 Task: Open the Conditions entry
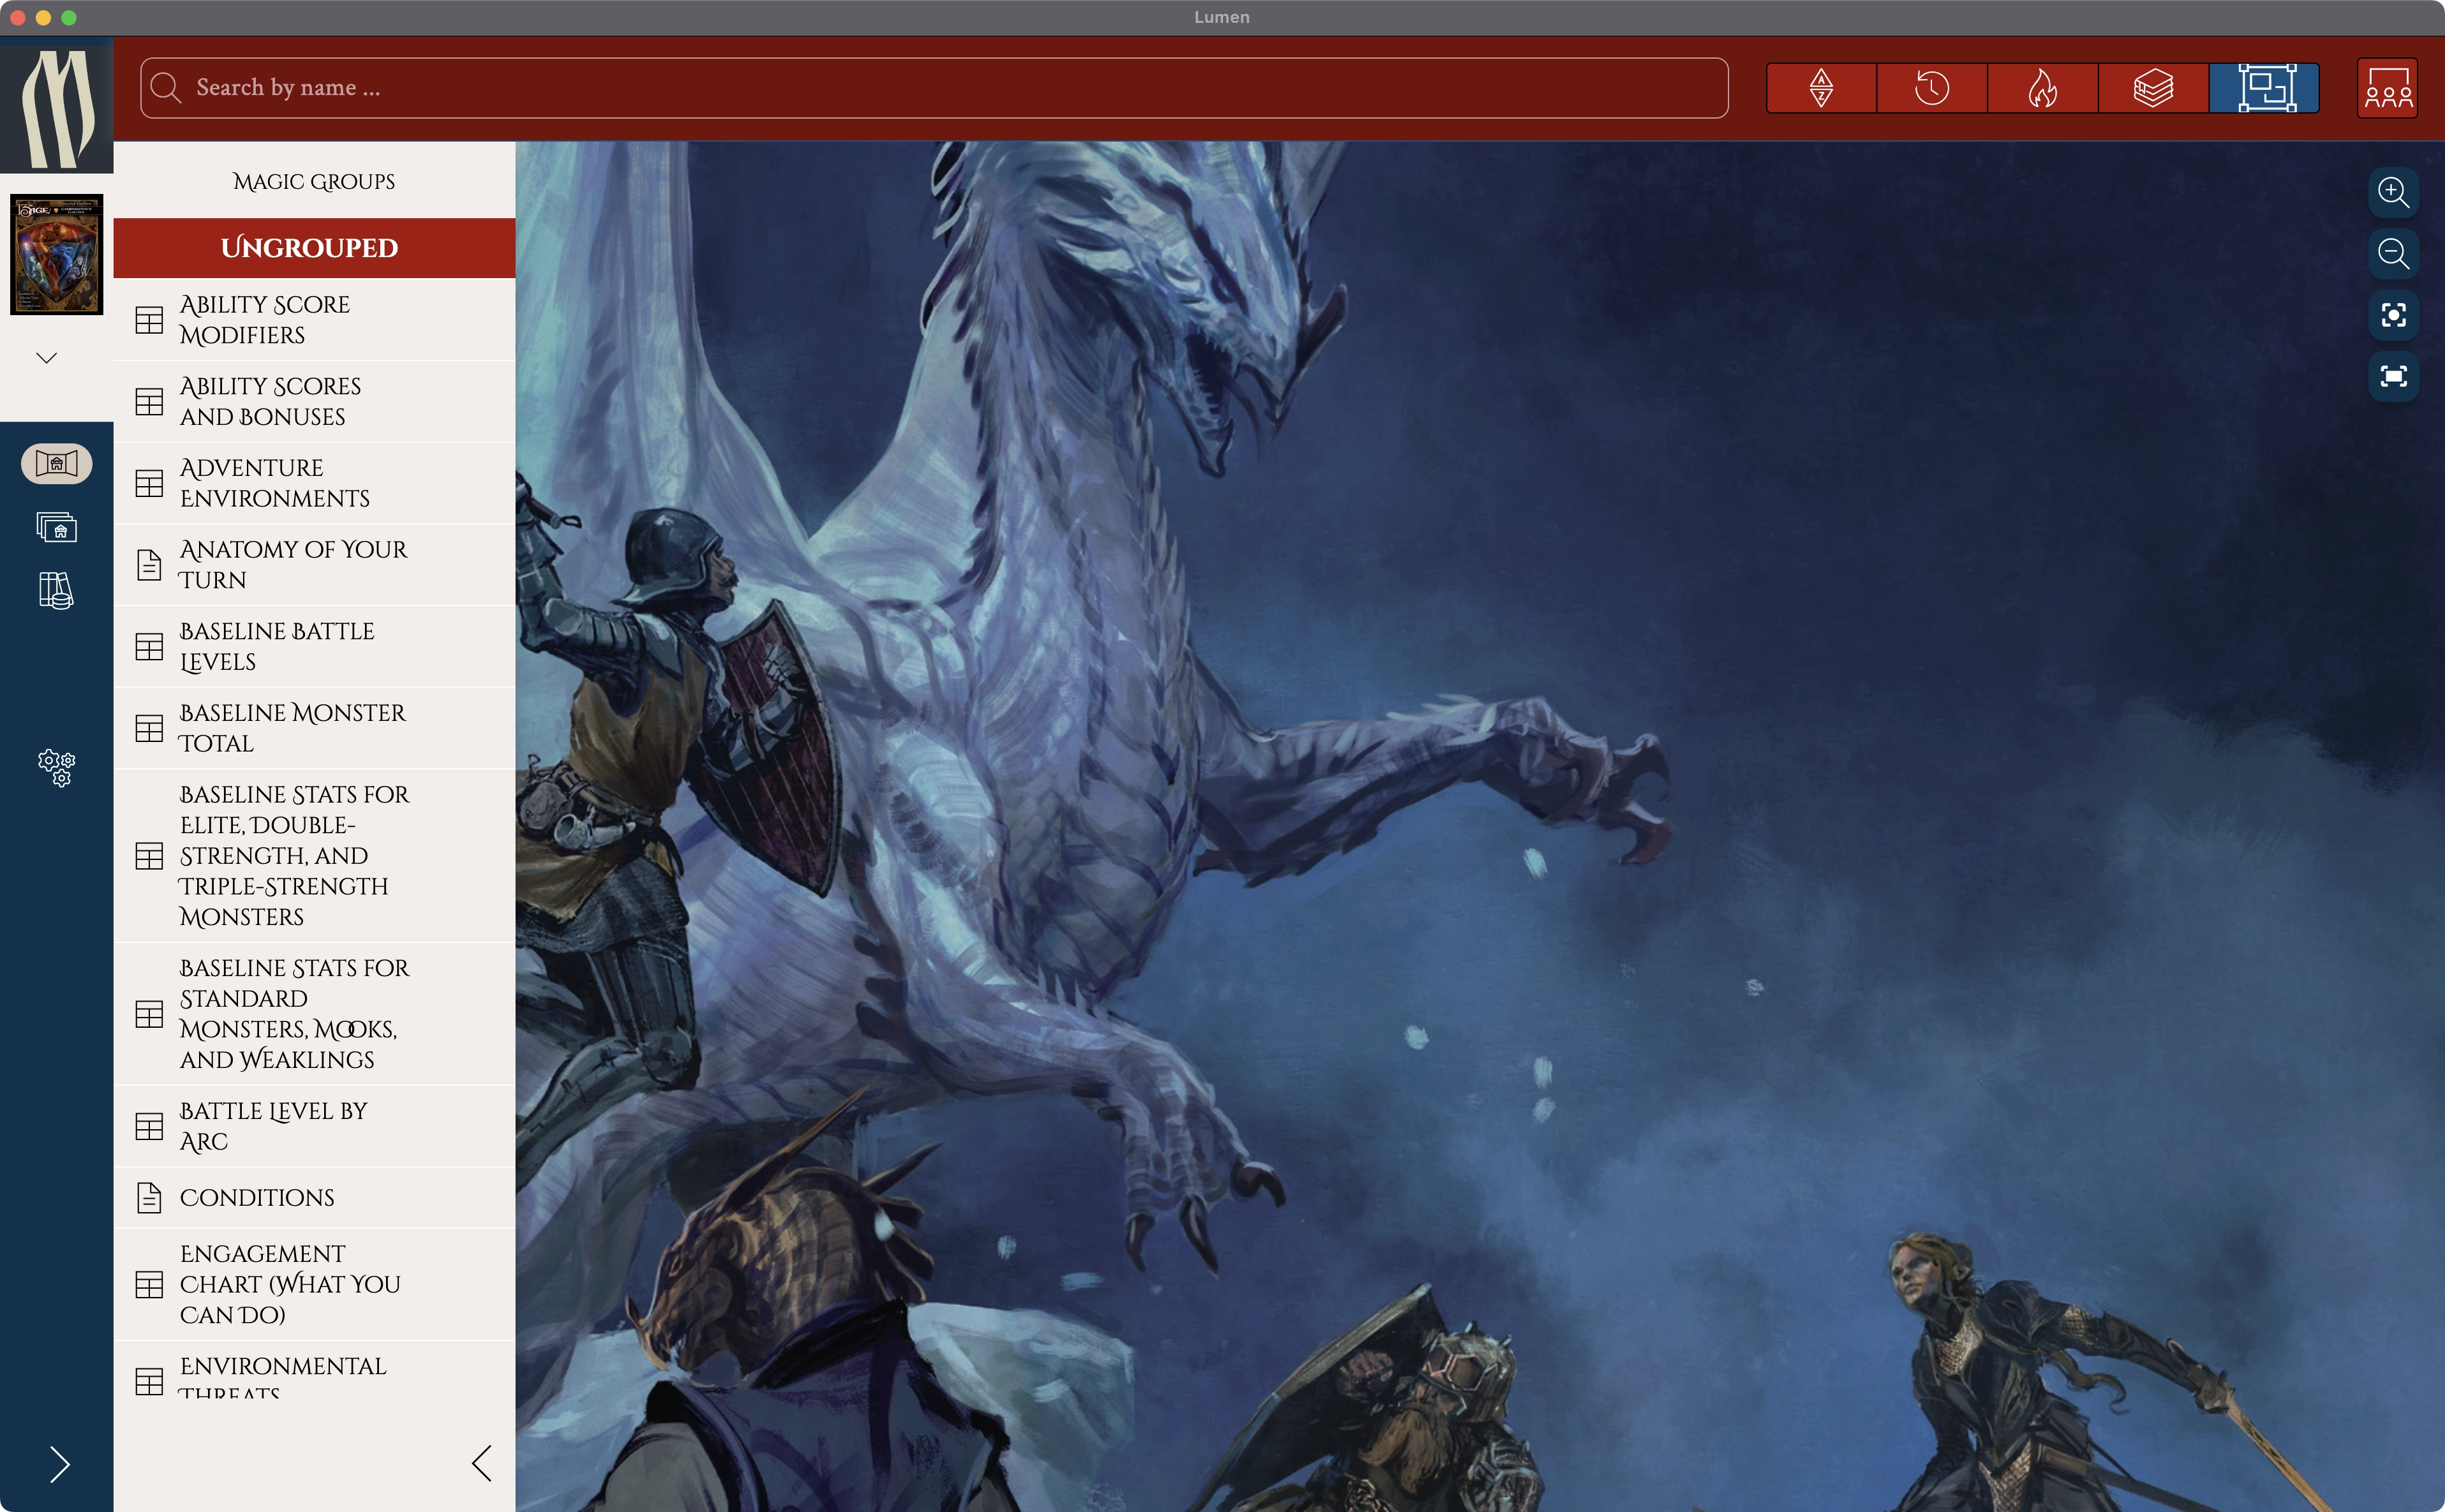coord(257,1197)
